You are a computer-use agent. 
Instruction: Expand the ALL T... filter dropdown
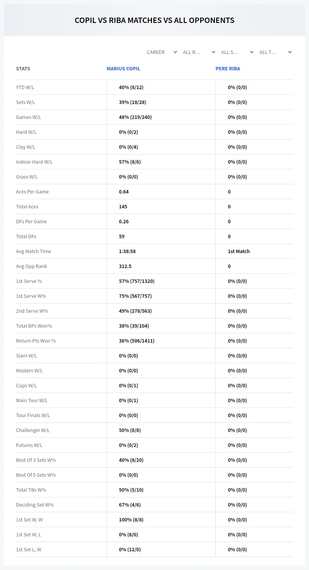point(275,52)
